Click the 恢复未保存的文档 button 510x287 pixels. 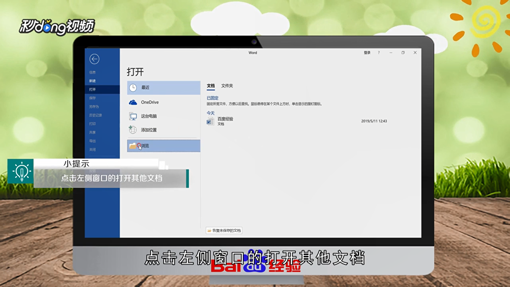pos(224,230)
